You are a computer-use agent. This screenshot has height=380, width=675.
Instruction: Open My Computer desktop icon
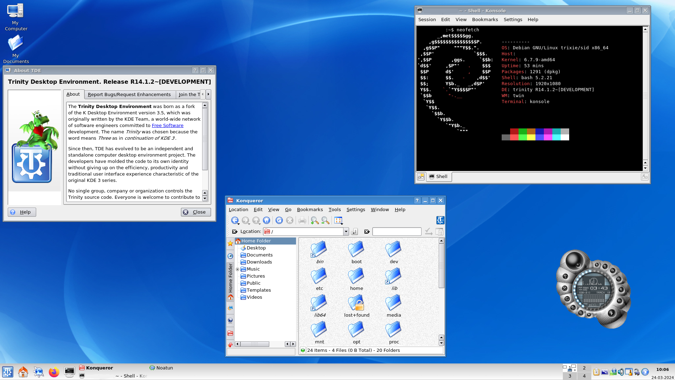pos(15,17)
